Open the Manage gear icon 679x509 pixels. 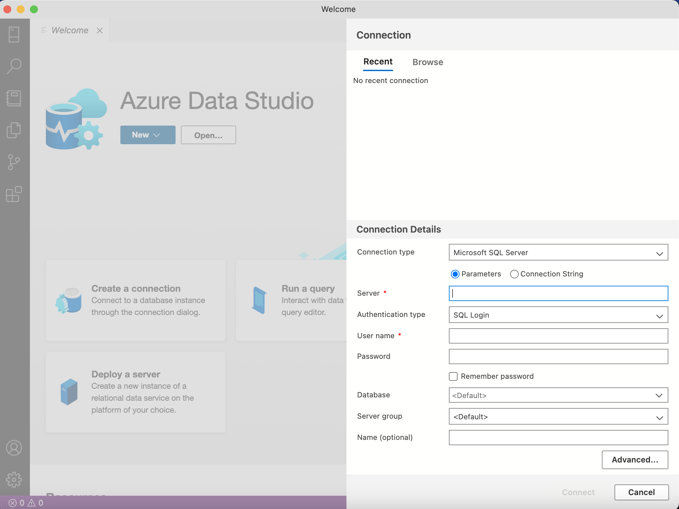point(14,480)
